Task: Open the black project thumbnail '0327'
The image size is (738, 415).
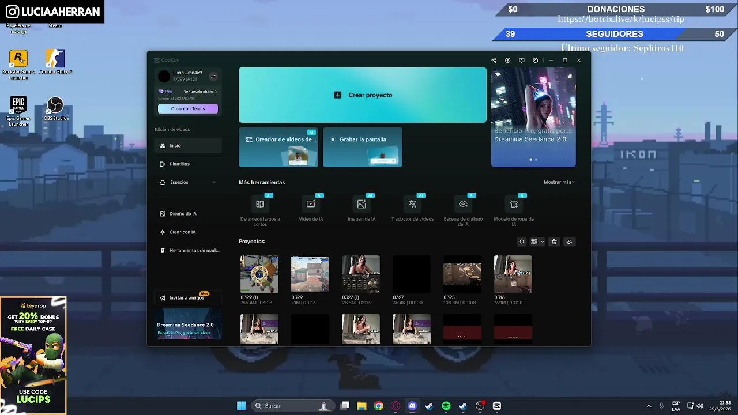Action: point(412,274)
